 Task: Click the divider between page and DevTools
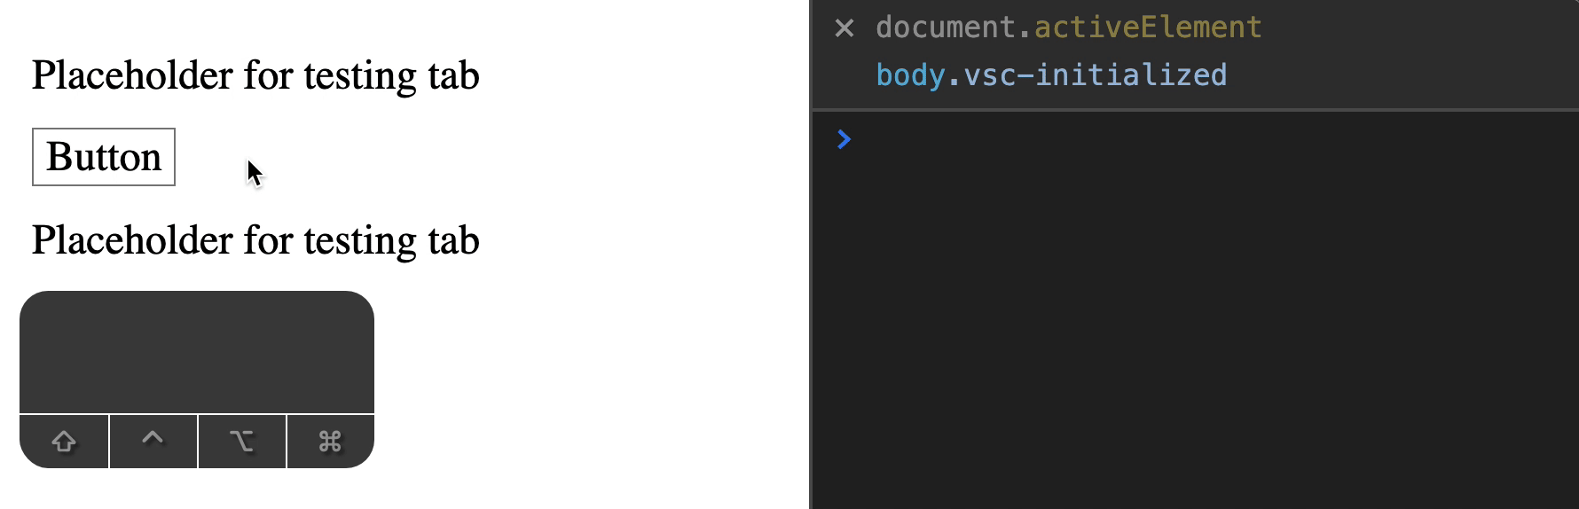[811, 266]
